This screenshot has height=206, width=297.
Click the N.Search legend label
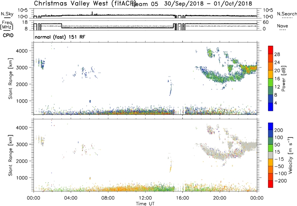(287, 14)
